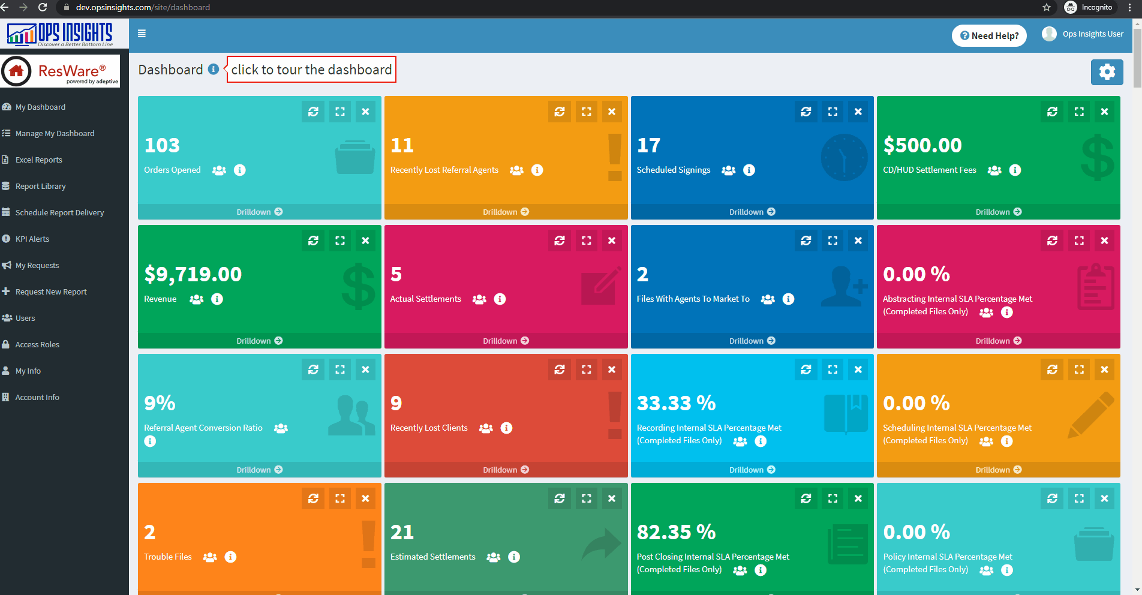1142x595 pixels.
Task: Remove the Recently Lost Referral Agents tile
Action: [x=611, y=112]
